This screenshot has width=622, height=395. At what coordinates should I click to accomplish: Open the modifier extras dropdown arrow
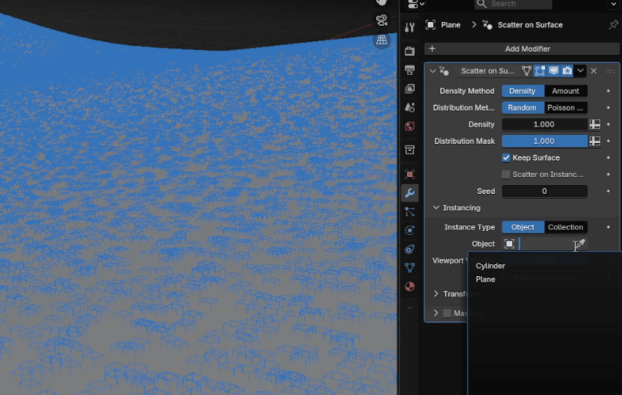581,71
